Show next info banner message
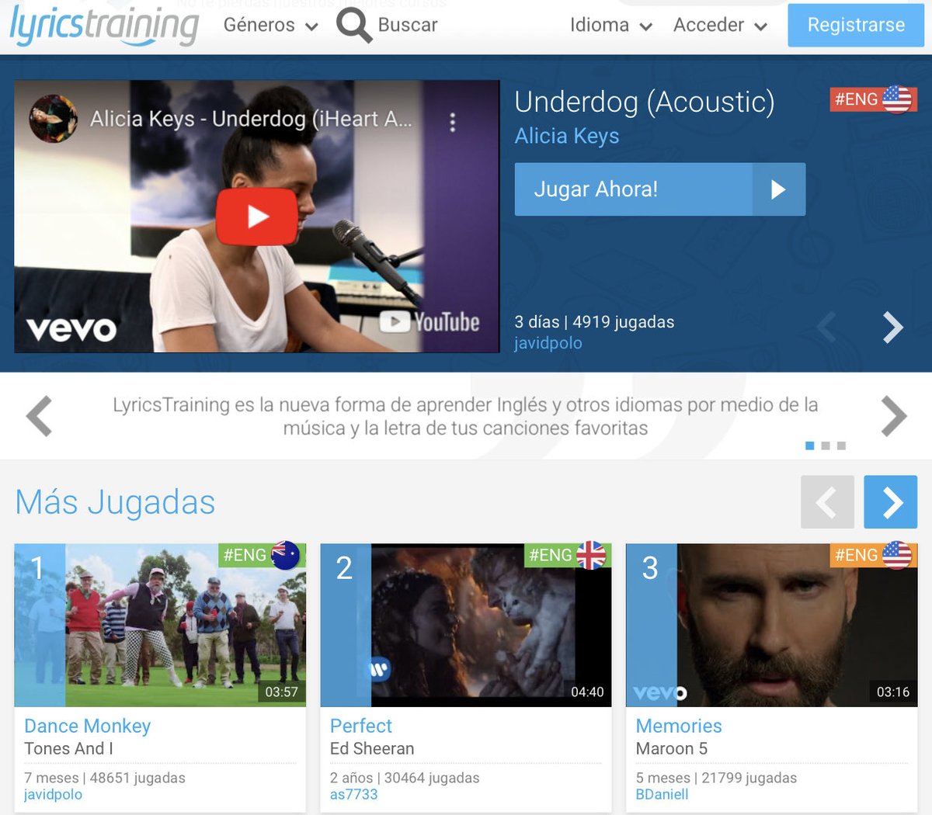This screenshot has width=932, height=815. 894,416
